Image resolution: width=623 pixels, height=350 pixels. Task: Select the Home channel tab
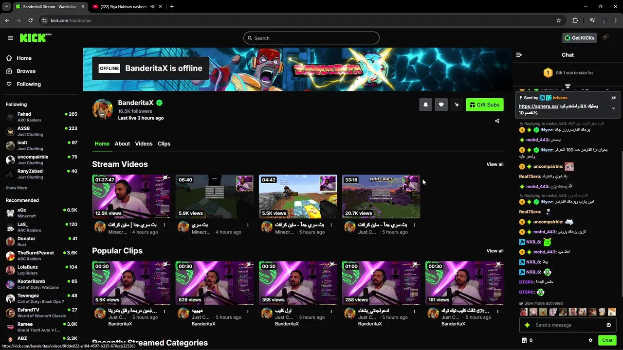(102, 143)
